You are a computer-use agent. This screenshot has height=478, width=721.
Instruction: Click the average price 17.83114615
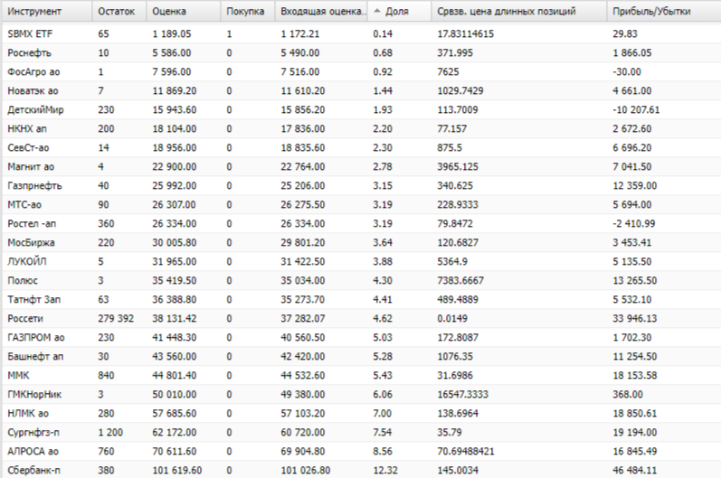tap(465, 33)
